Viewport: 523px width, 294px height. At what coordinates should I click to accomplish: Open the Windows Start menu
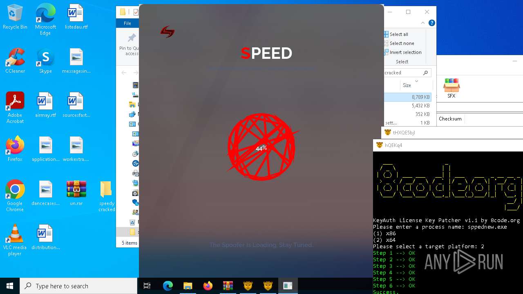point(10,286)
